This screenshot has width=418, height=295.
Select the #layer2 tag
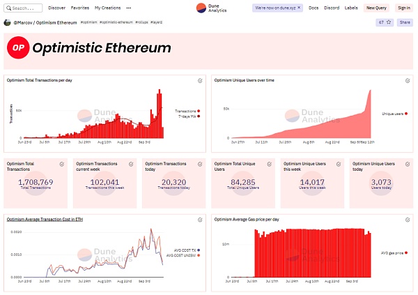tap(156, 22)
